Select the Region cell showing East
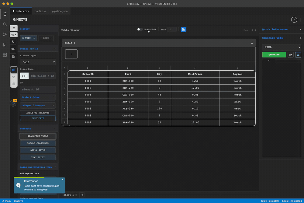This screenshot has height=203, width=304. 237,102
